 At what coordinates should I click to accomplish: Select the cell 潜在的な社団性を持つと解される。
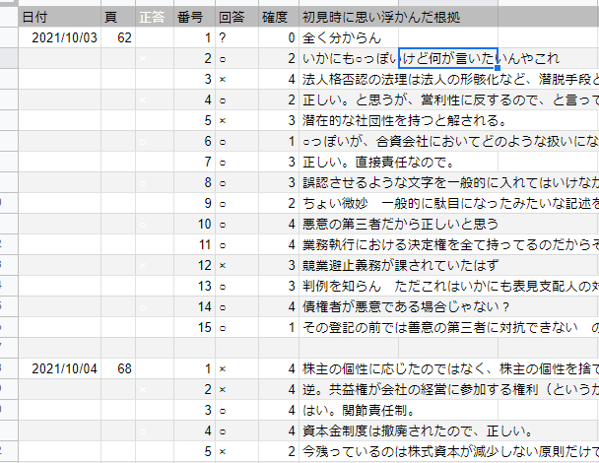pos(349,120)
